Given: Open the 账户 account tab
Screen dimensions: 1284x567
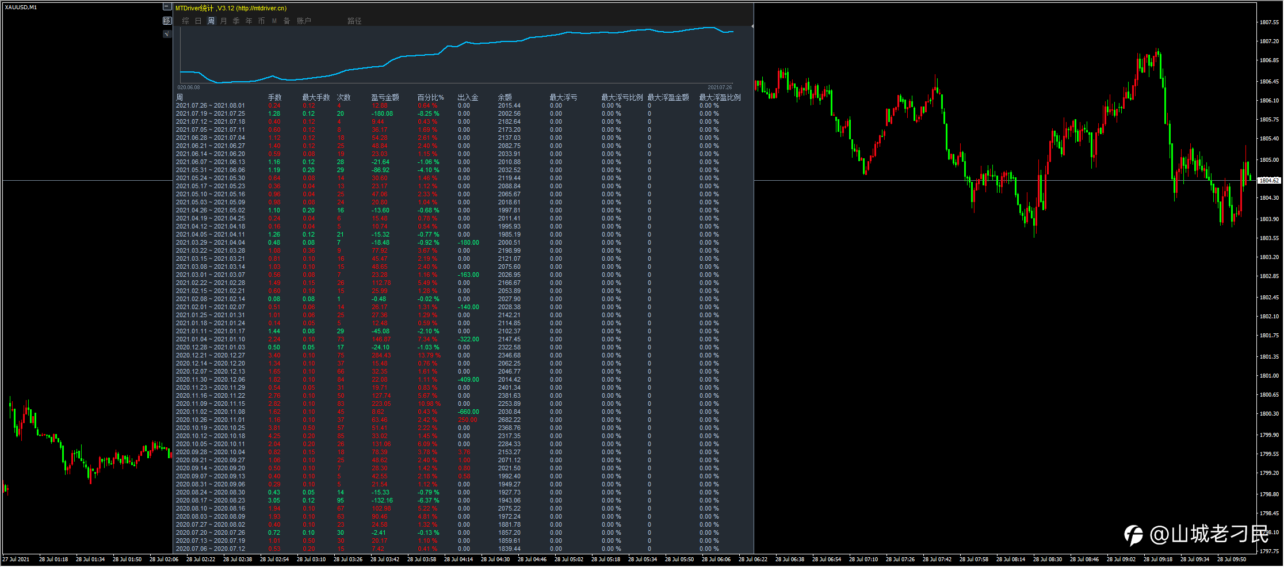Looking at the screenshot, I should pos(304,21).
